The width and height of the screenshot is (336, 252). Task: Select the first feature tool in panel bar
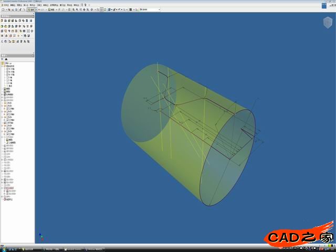coord(3,21)
